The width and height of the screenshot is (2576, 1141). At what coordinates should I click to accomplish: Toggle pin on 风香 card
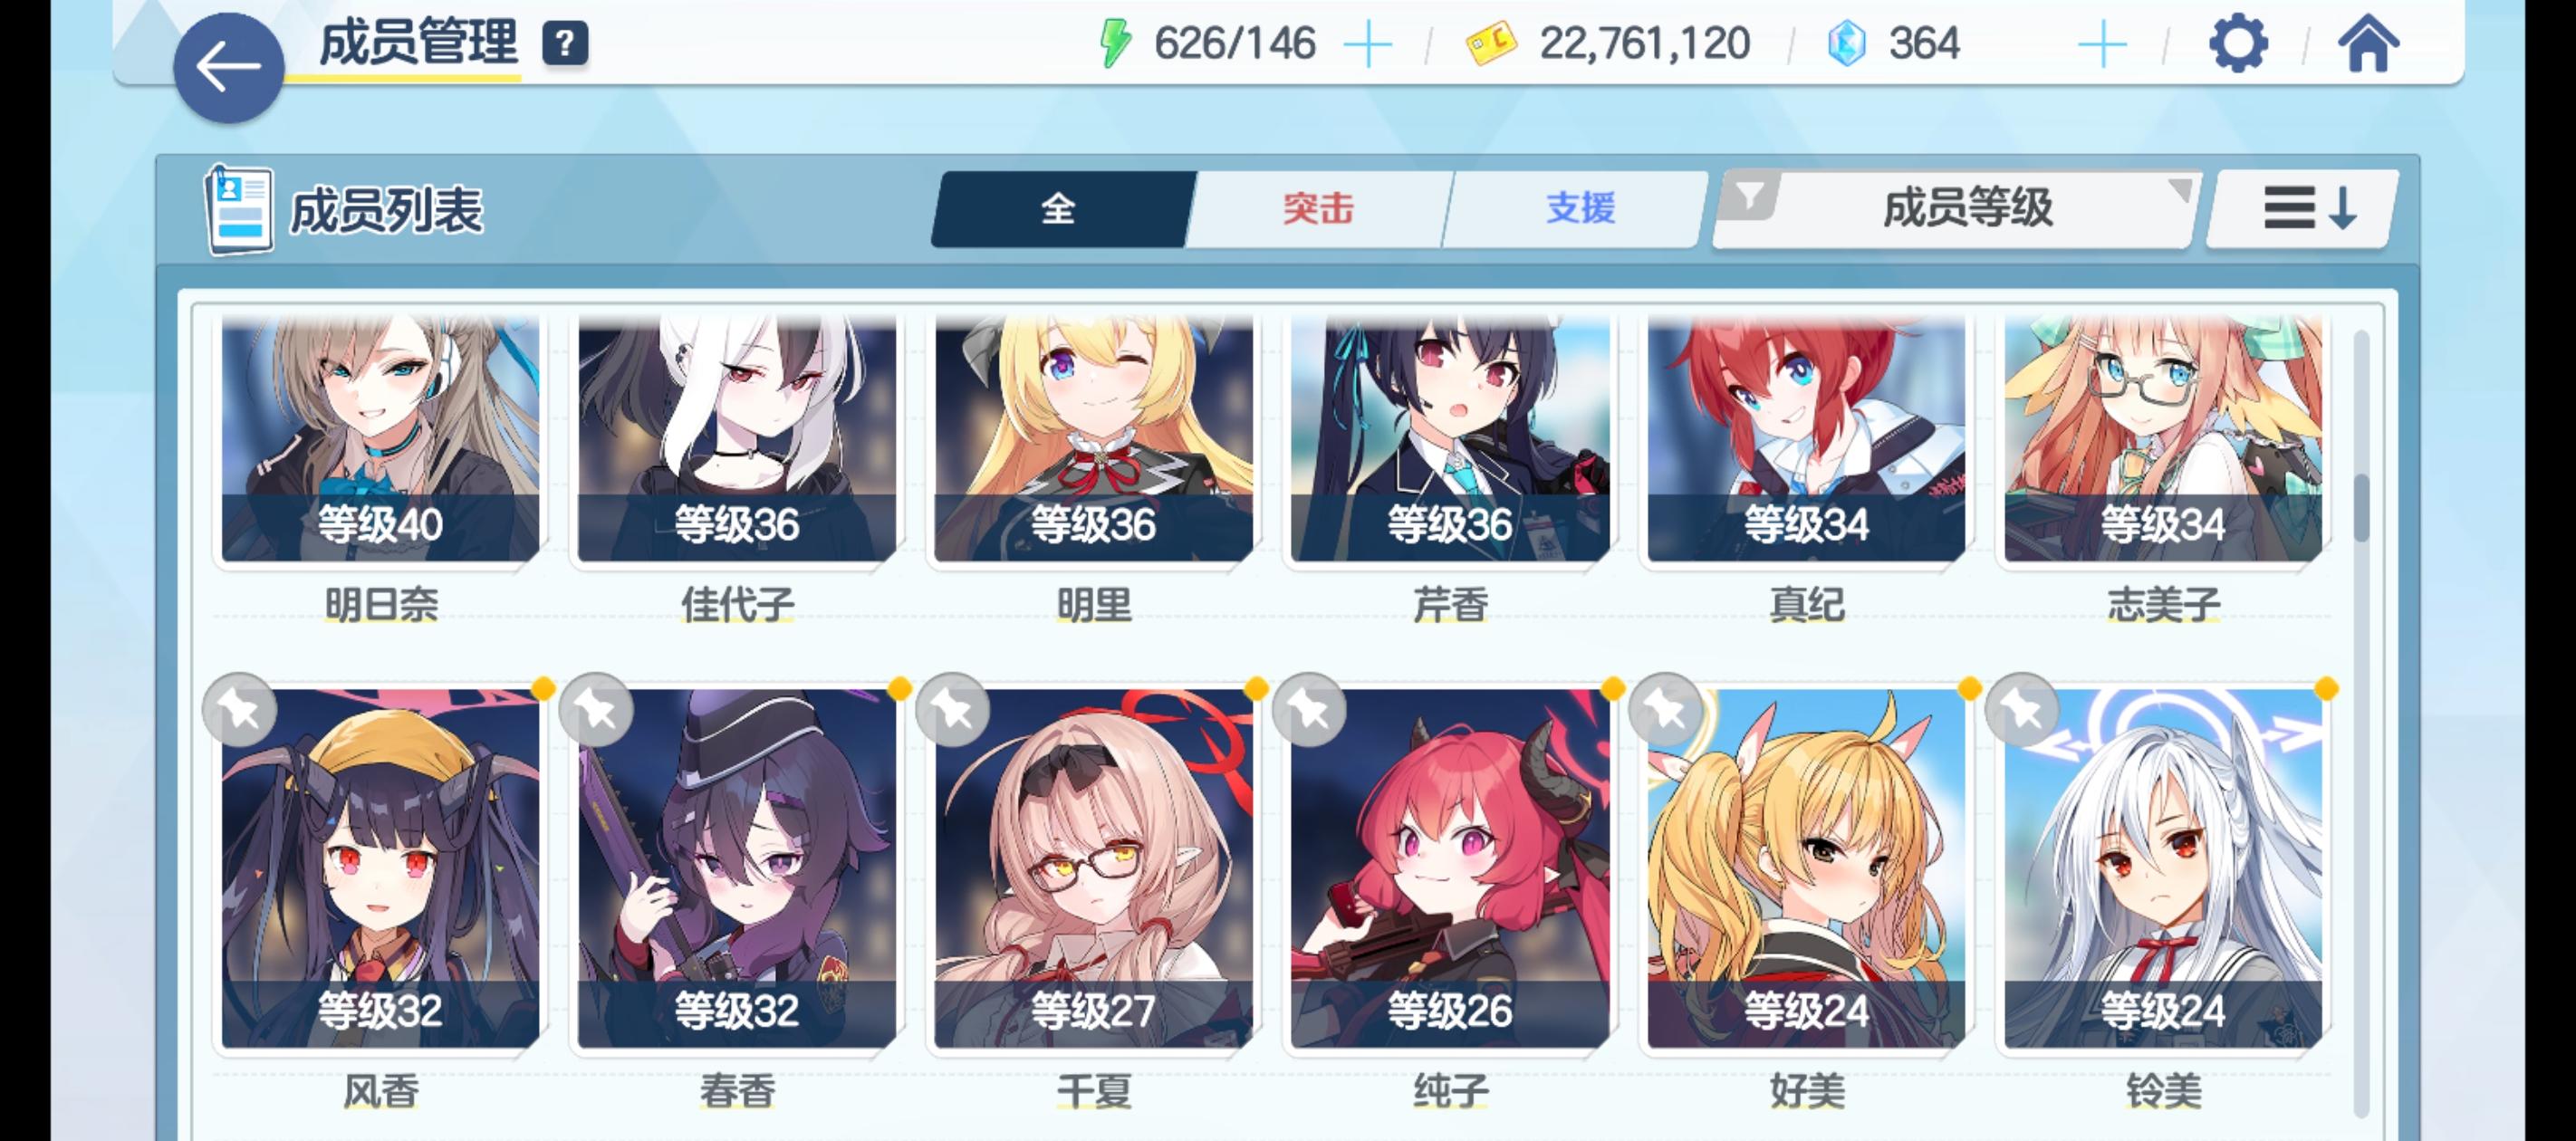pos(239,710)
